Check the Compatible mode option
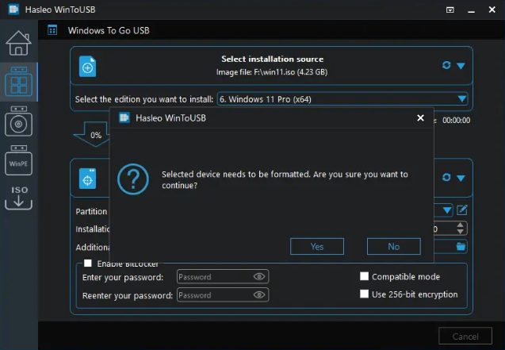The width and height of the screenshot is (505, 350). [x=365, y=277]
